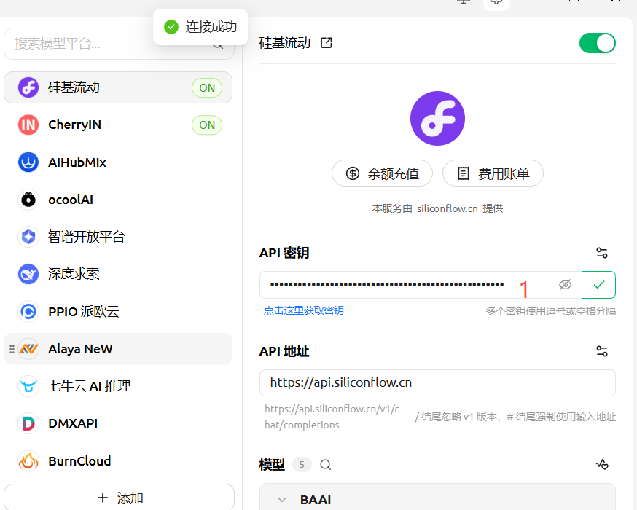Click the DMXAPI D logo icon
This screenshot has width=637, height=510.
tap(28, 423)
